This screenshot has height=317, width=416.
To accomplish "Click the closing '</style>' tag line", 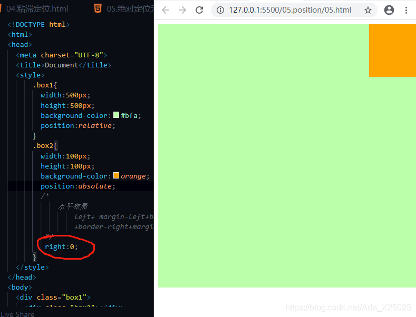I will pyautogui.click(x=32, y=267).
